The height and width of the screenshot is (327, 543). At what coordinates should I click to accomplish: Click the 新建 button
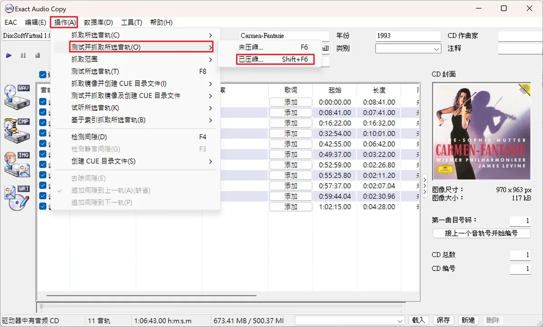tap(468, 320)
